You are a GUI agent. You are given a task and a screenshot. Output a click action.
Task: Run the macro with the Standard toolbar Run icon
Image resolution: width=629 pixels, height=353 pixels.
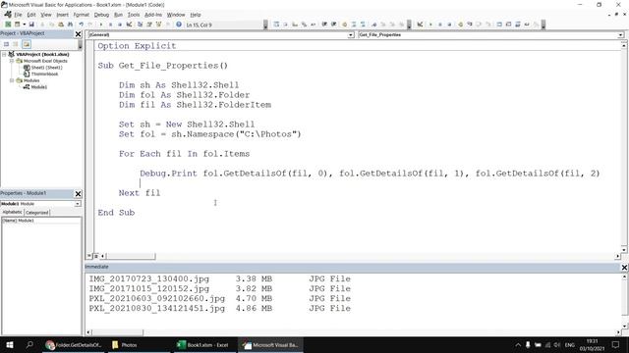point(100,25)
